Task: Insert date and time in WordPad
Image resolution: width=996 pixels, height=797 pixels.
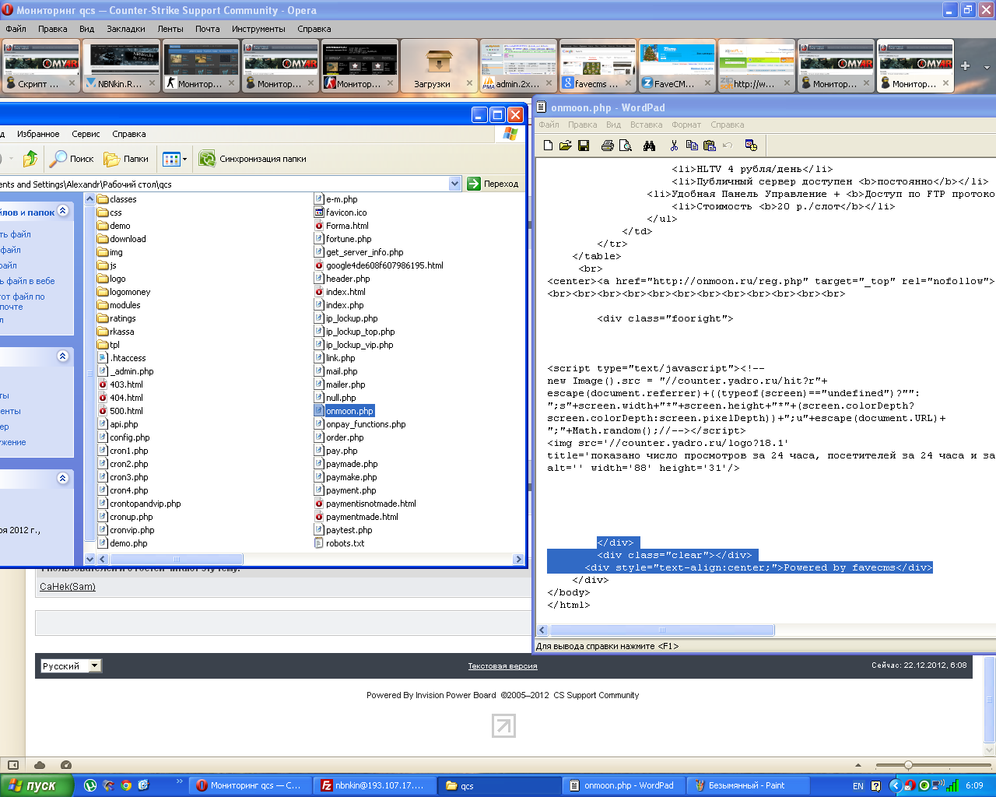Action: (751, 146)
